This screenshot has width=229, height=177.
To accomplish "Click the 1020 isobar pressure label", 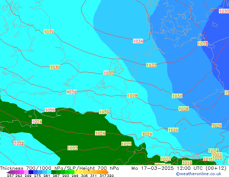I will pos(217,158).
